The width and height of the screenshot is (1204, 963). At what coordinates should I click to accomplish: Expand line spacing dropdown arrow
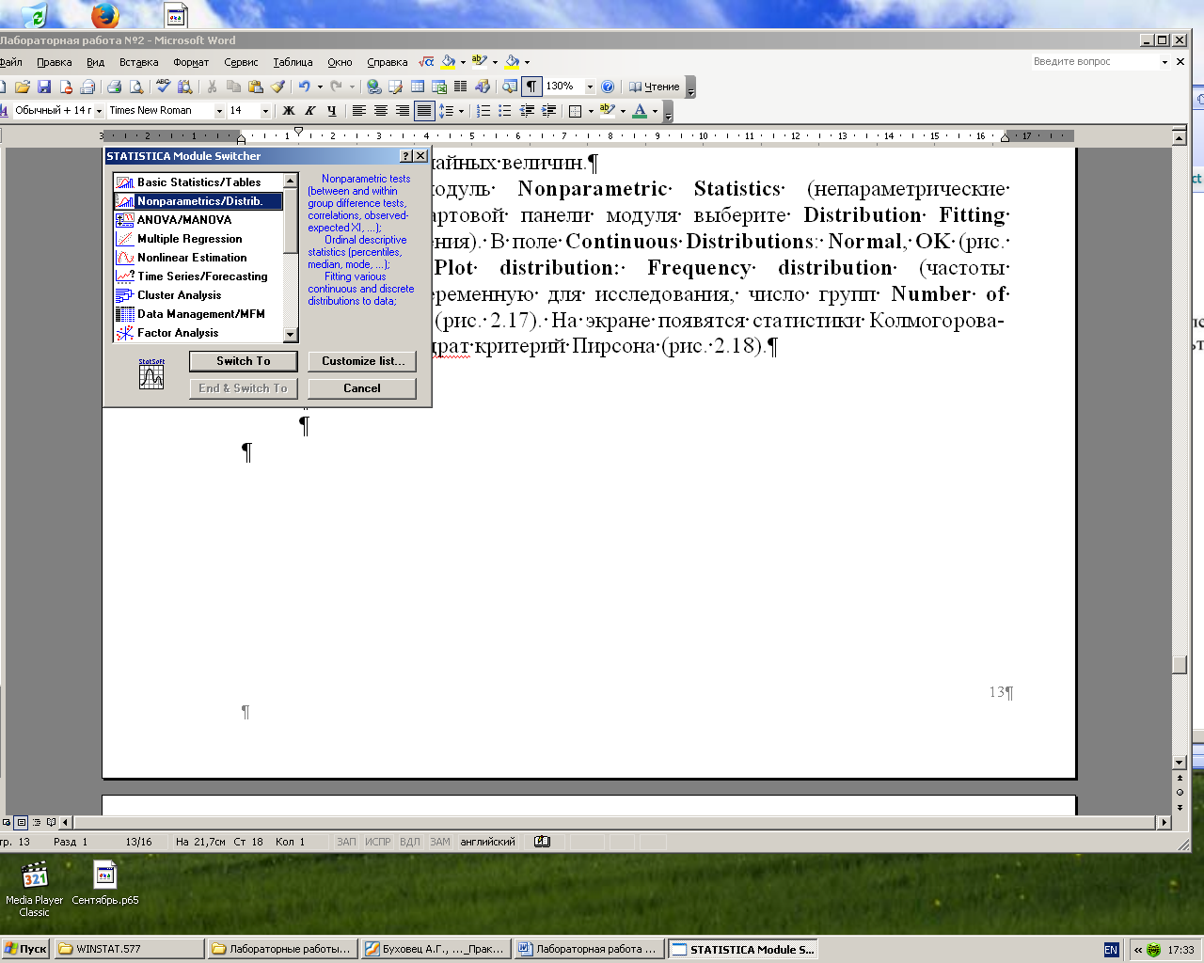point(461,111)
